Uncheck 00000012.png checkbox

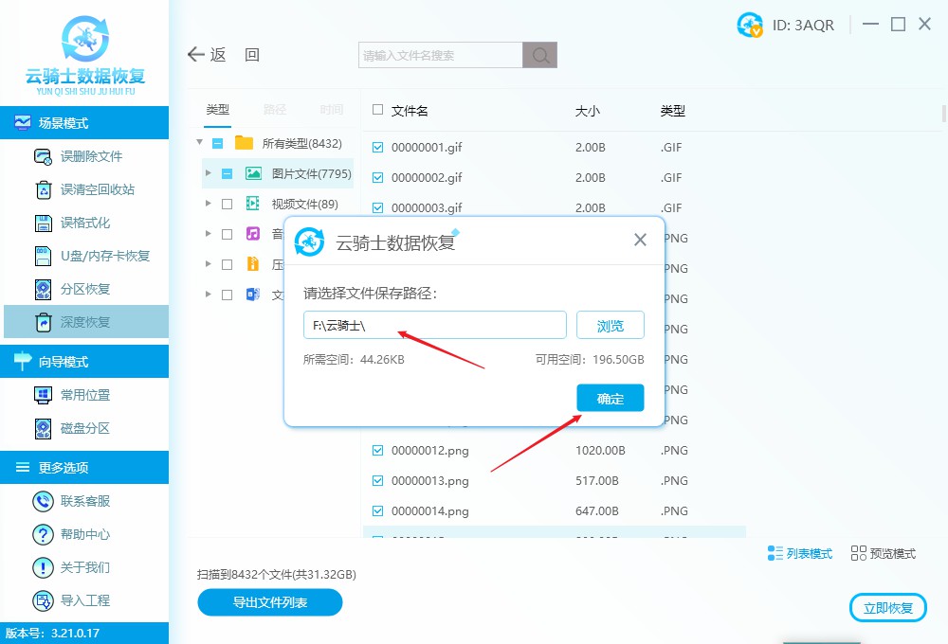378,450
